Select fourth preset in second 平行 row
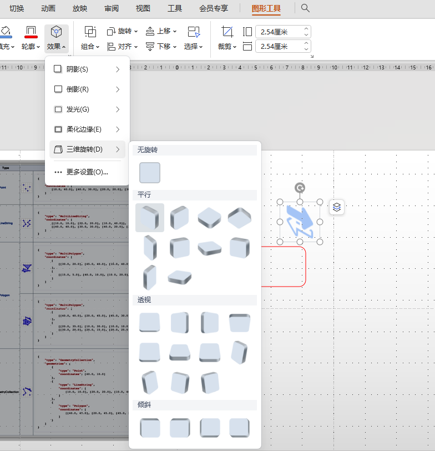The image size is (435, 451). (x=239, y=248)
